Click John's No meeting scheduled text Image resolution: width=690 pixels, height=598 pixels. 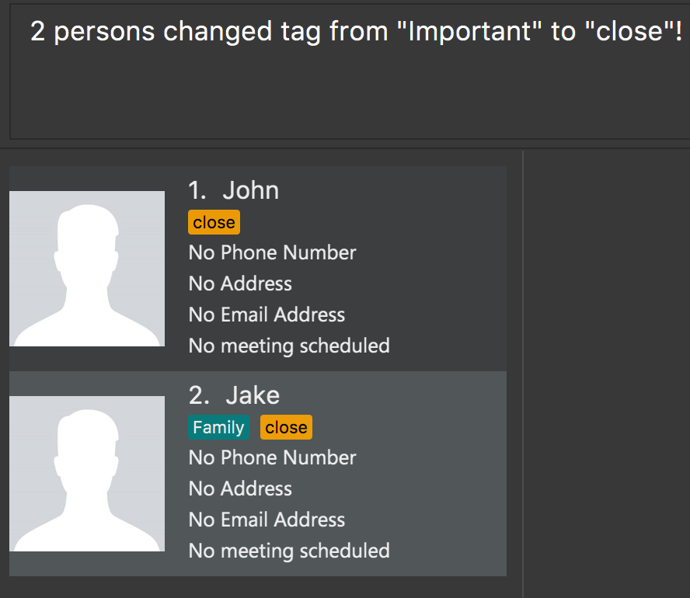pos(289,346)
